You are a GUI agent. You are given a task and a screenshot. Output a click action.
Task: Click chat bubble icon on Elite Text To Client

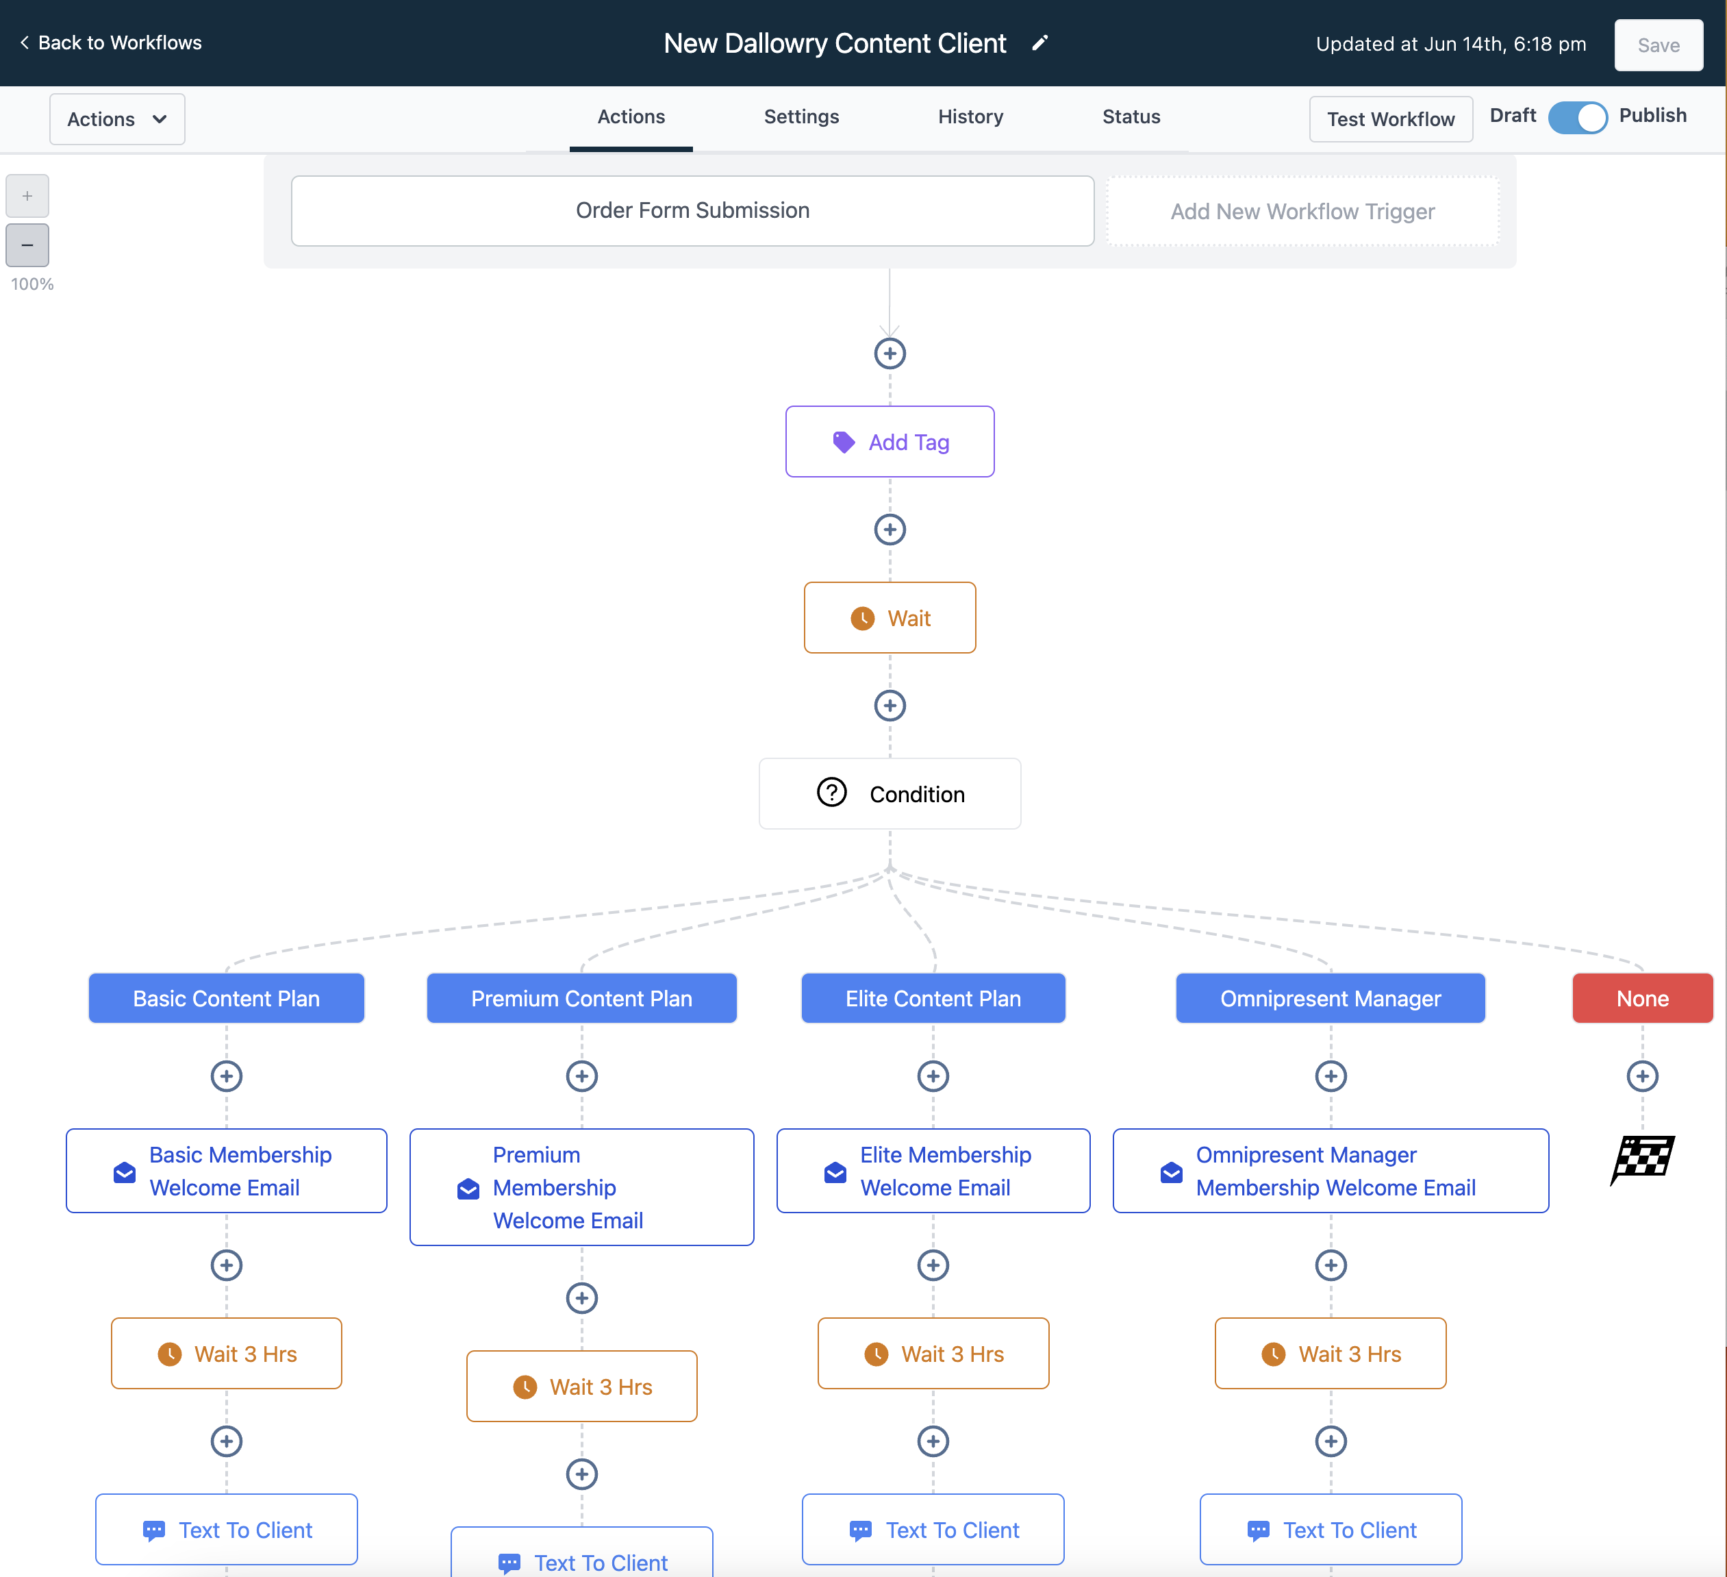point(860,1530)
